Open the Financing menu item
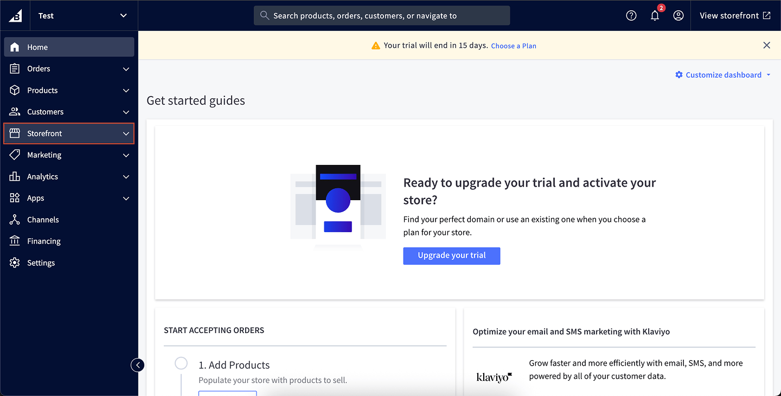 coord(69,241)
